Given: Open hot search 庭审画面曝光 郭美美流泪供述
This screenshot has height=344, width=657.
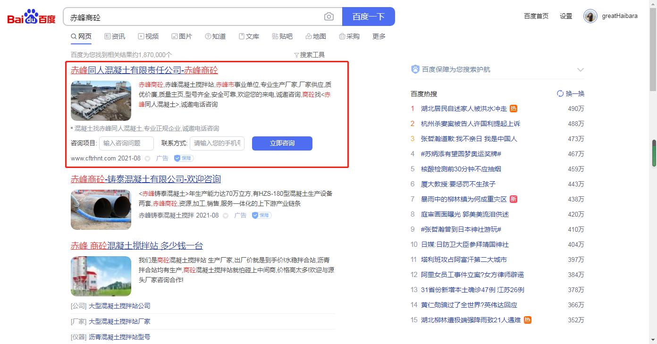Looking at the screenshot, I should (465, 214).
